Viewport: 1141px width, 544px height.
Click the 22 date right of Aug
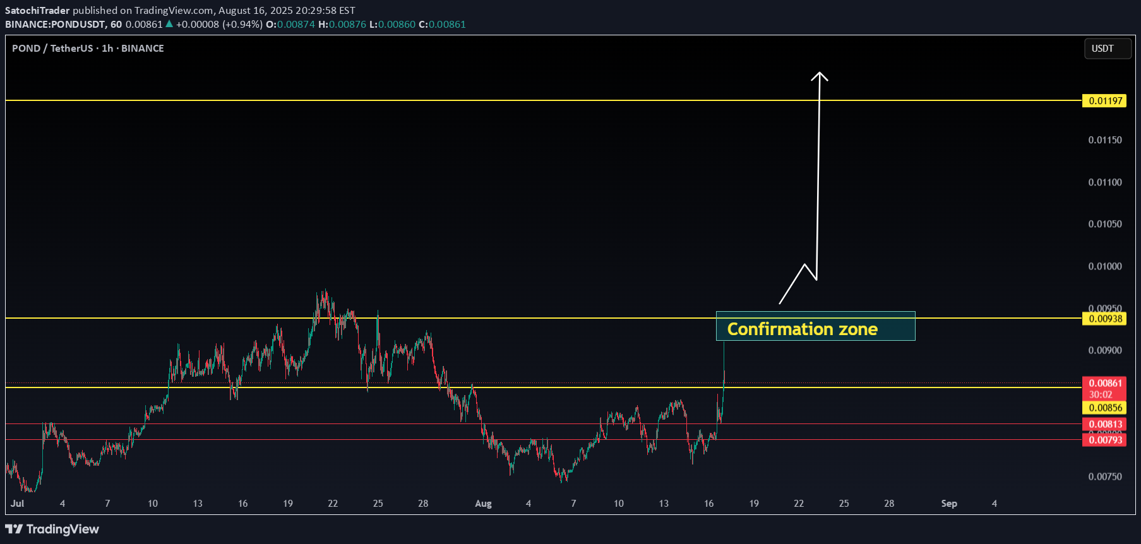point(799,504)
